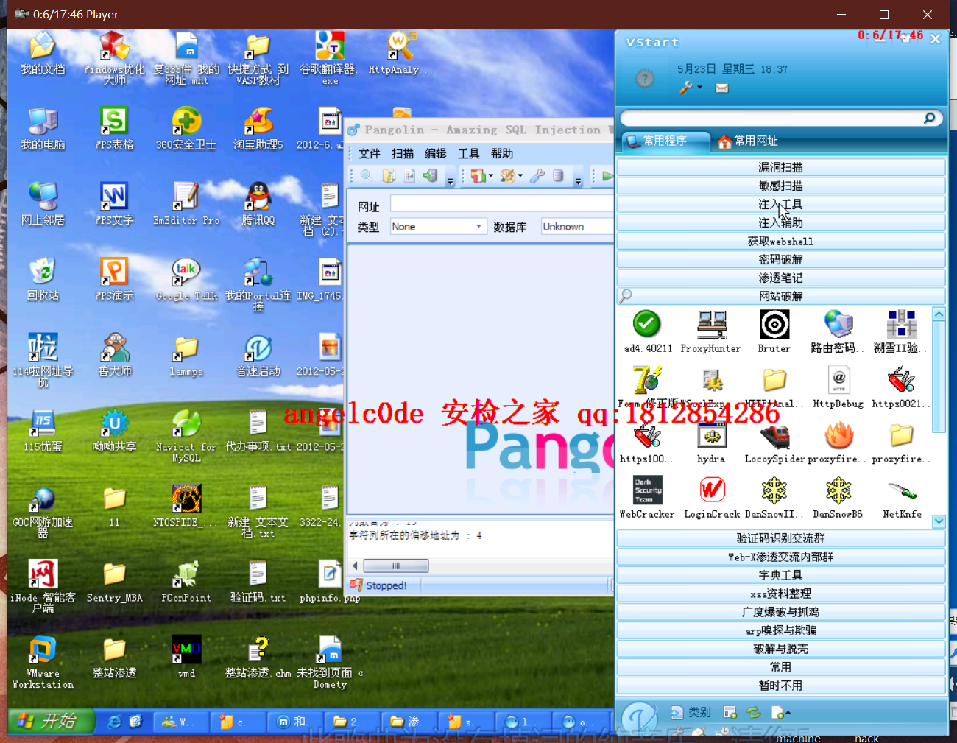Open the https0021.. Swiss-knife icon

(x=901, y=380)
